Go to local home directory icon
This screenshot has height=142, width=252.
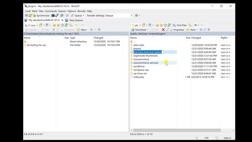[x=62, y=25]
